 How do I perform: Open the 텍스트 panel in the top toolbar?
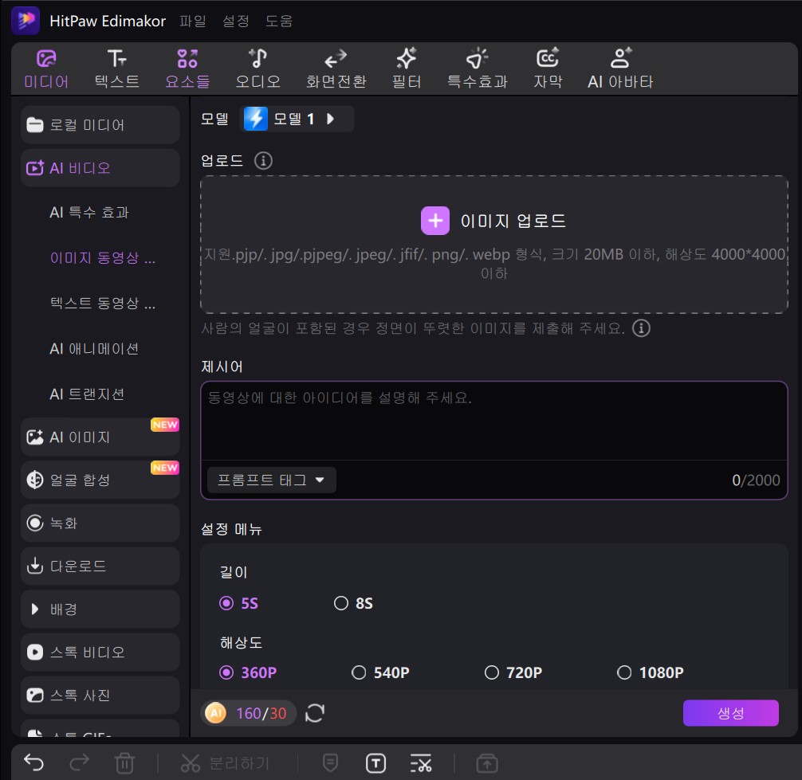click(x=116, y=68)
